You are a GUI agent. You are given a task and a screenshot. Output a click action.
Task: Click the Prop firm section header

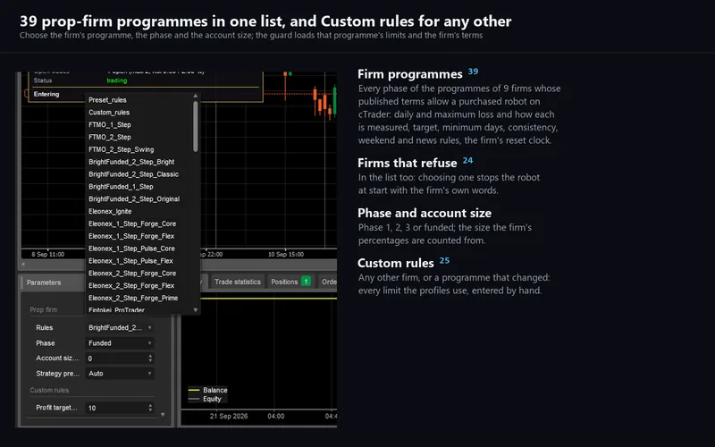point(43,309)
